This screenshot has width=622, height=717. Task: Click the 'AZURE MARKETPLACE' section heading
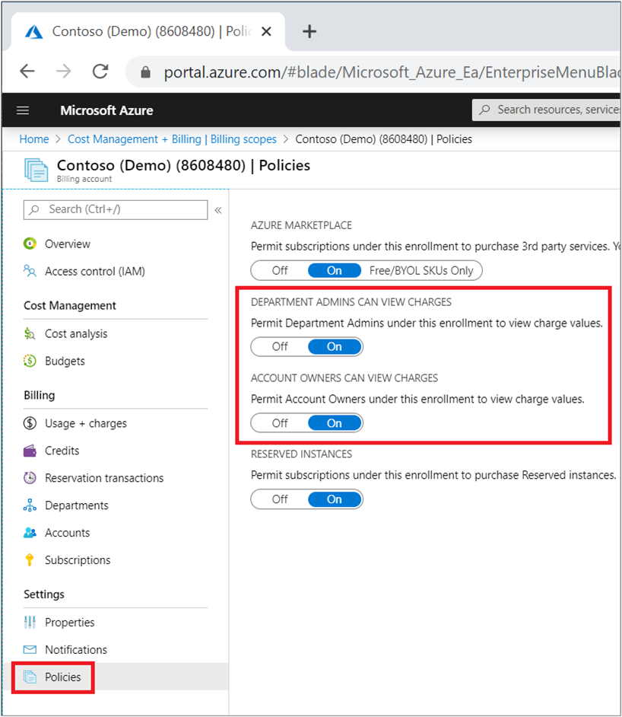301,225
